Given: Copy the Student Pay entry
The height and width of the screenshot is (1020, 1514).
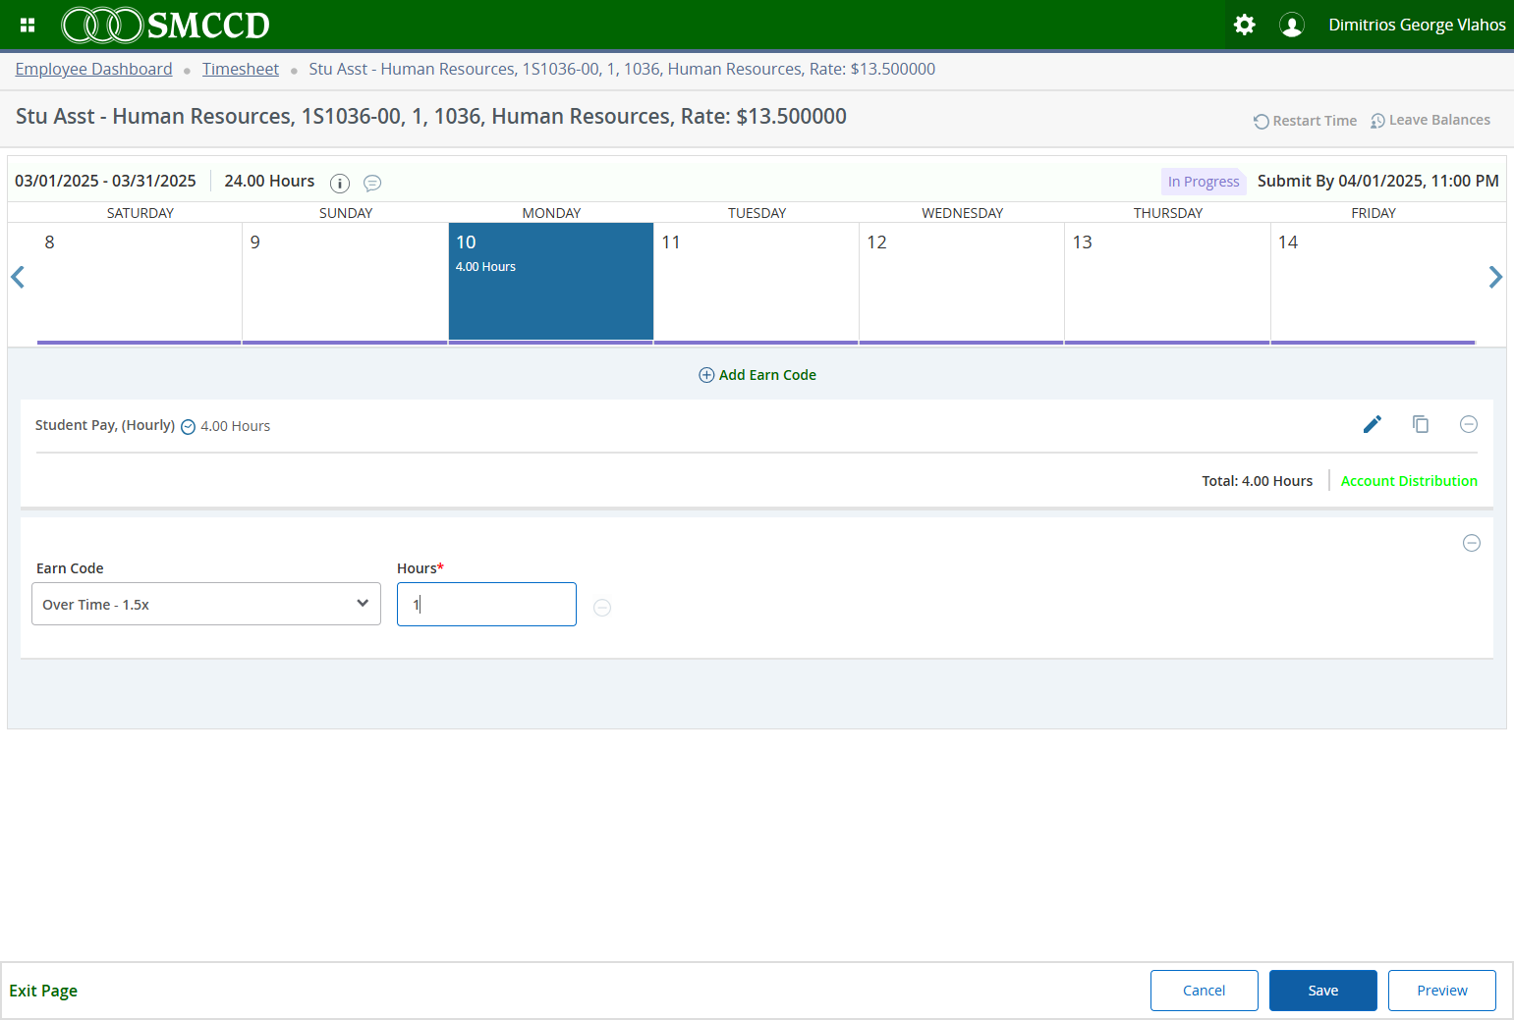Looking at the screenshot, I should coord(1421,424).
